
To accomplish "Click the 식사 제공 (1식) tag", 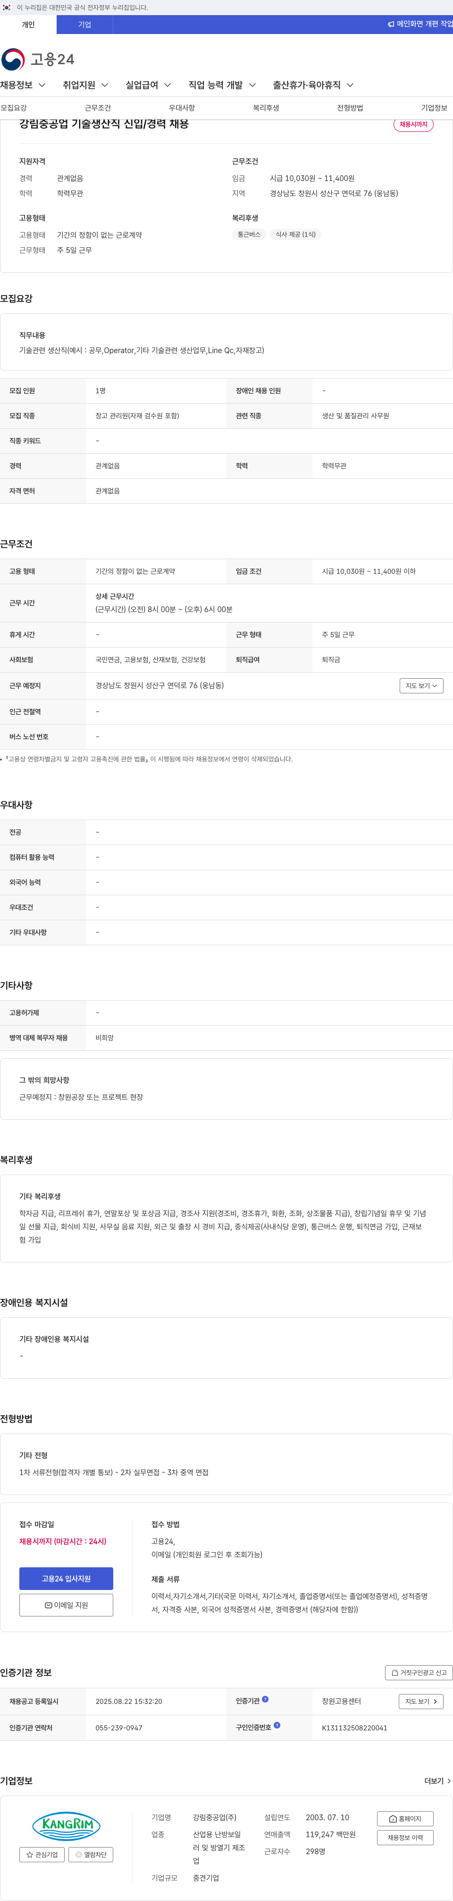I will tap(295, 234).
